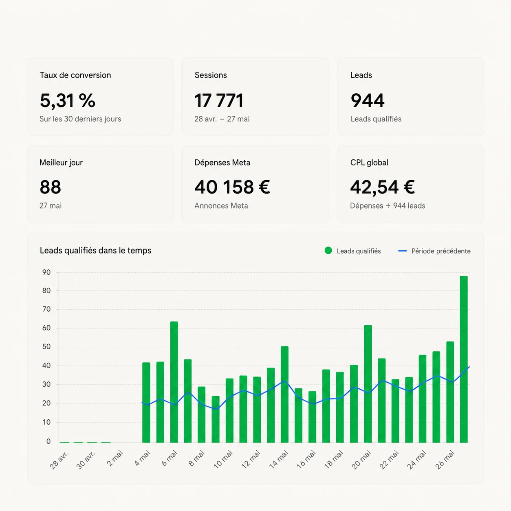
Task: Click the '30 avr.' x-axis label
Action: [86, 460]
